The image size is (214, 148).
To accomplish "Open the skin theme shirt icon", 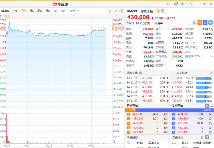I will click(182, 4).
